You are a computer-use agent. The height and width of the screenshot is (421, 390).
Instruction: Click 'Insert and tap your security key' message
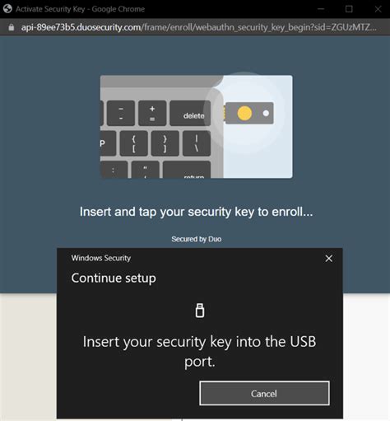[x=197, y=212]
